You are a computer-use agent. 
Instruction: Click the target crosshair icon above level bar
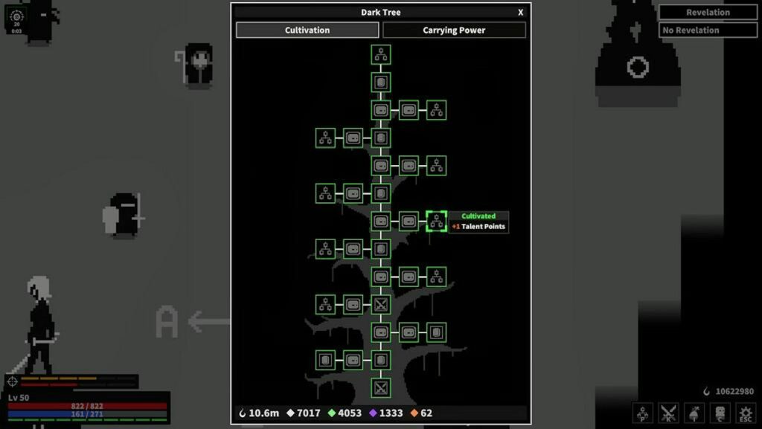click(x=13, y=381)
